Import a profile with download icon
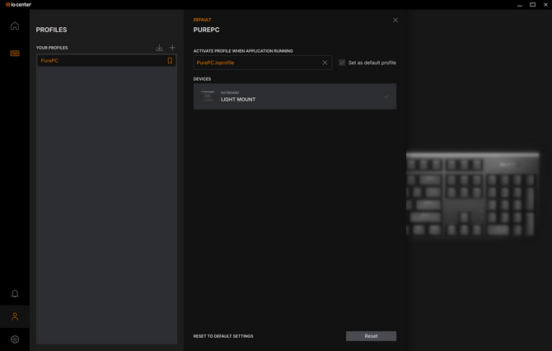 tap(159, 48)
